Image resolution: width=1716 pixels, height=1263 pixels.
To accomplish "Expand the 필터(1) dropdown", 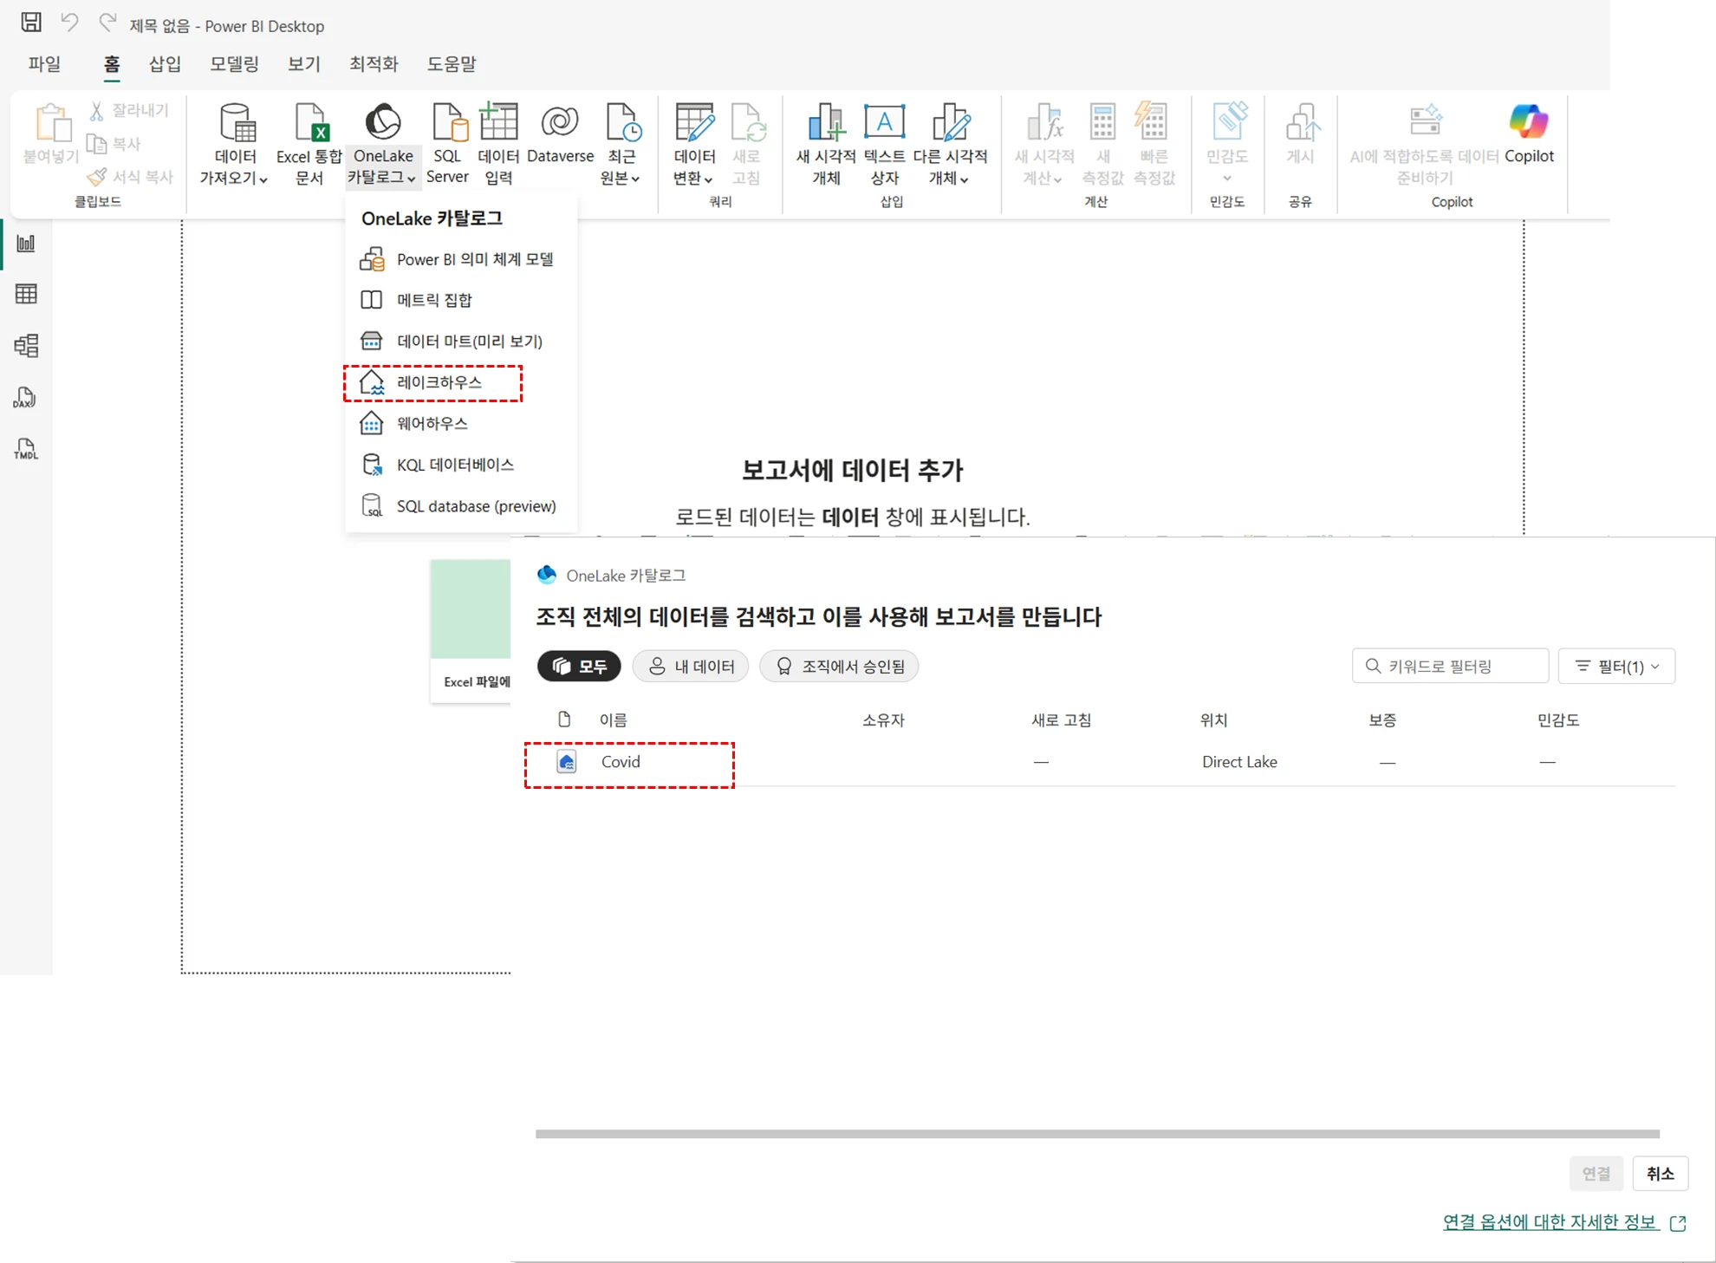I will click(1616, 666).
